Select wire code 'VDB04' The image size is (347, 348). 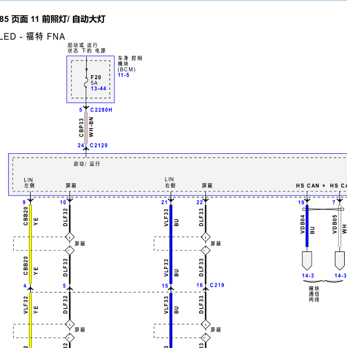[302, 224]
